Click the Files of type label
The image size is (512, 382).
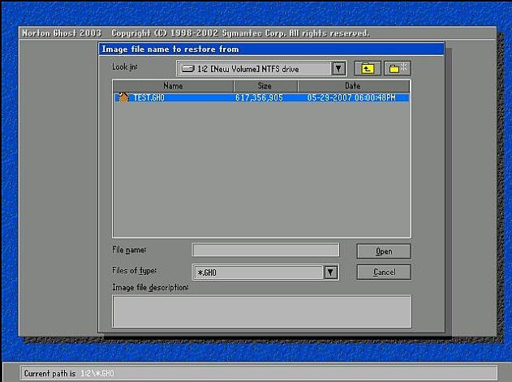(134, 271)
